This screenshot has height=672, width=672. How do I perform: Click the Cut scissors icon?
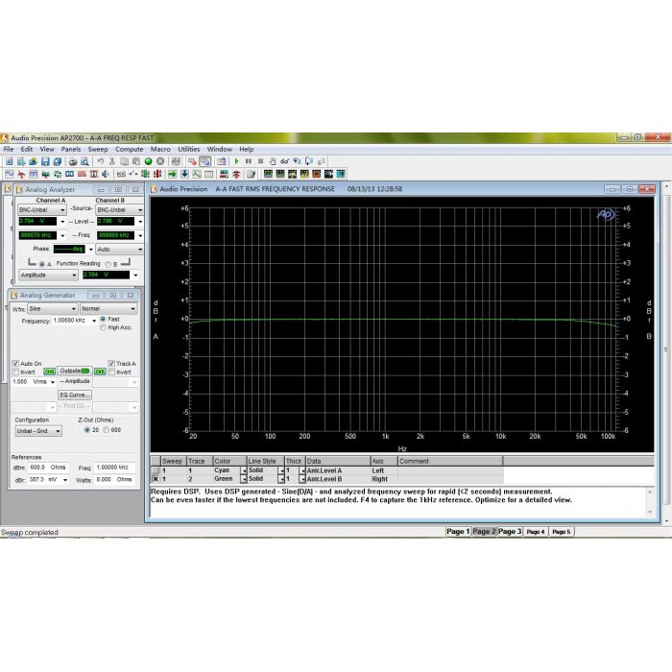tap(112, 161)
